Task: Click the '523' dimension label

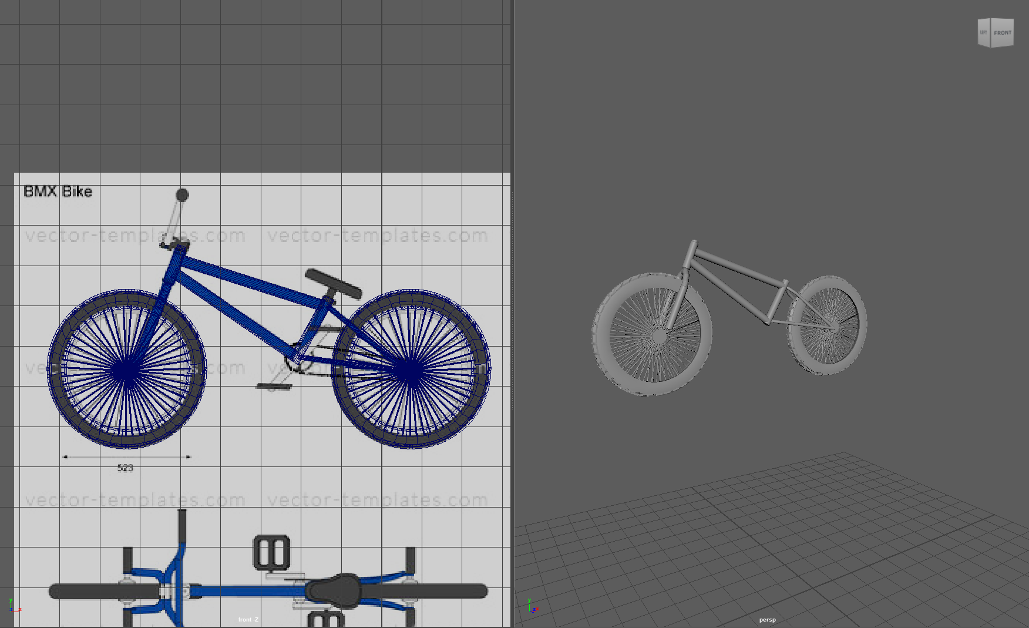Action: click(125, 468)
